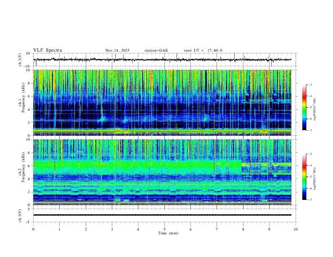Click the lower log(PSD) colorbar caption
The image size is (333, 257).
coord(314,178)
